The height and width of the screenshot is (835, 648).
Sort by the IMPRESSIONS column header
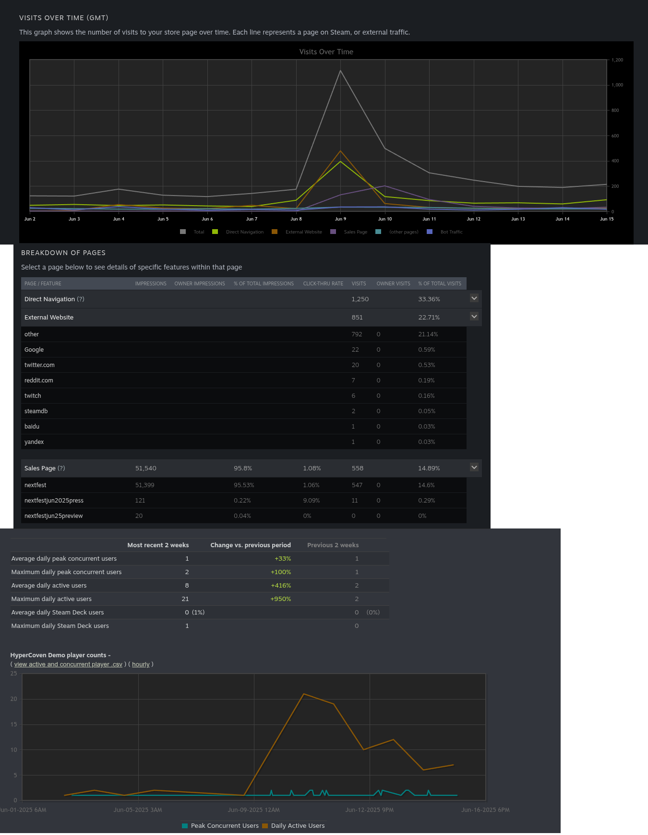tap(151, 283)
